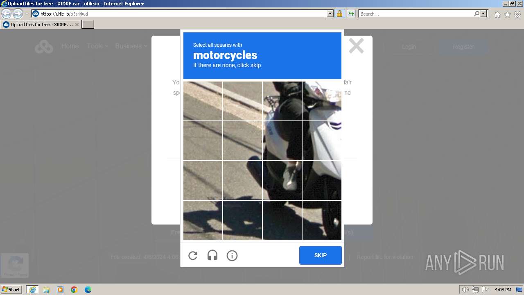Image resolution: width=524 pixels, height=295 pixels.
Task: Select captcha tile in first row, first column
Action: click(203, 101)
